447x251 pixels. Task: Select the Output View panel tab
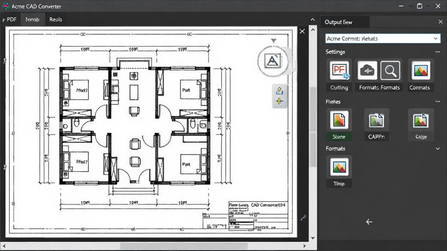[x=345, y=22]
